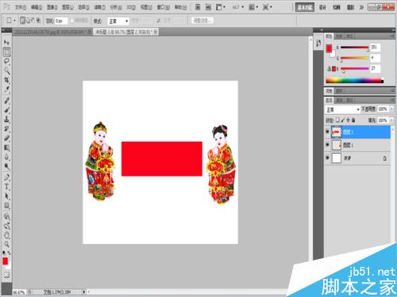The image size is (397, 297).
Task: Select the Pen tool
Action: click(x=6, y=177)
